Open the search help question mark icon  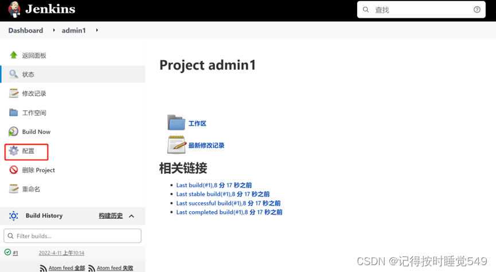pos(477,10)
